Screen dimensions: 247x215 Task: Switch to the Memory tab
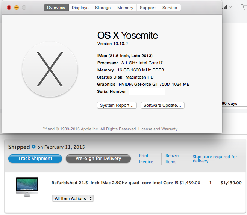point(125,8)
